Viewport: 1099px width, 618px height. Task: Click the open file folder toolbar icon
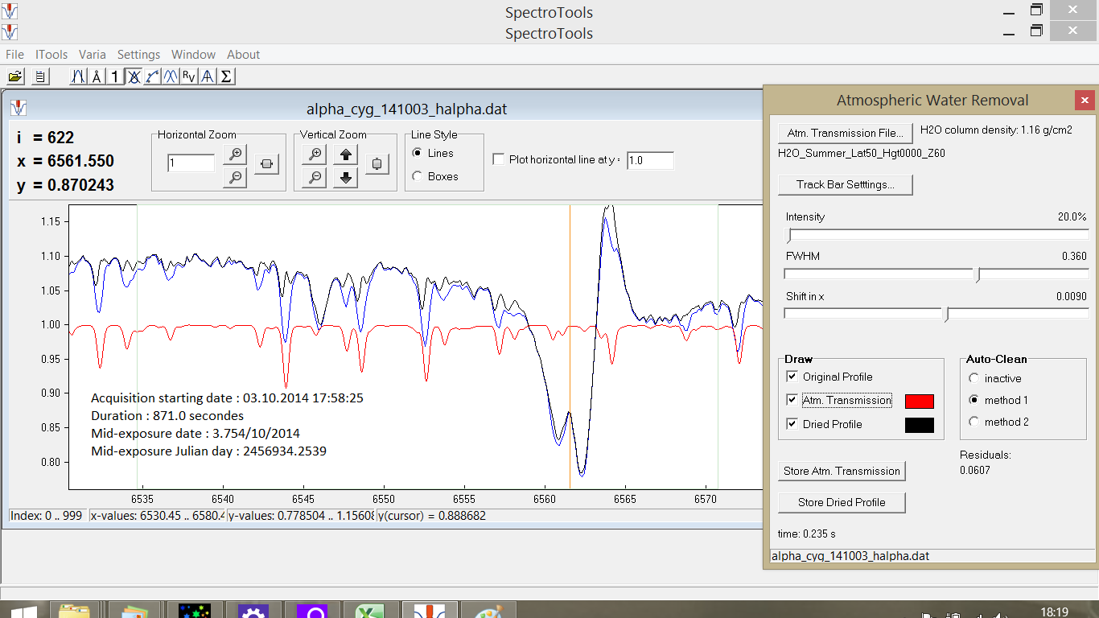click(x=14, y=76)
